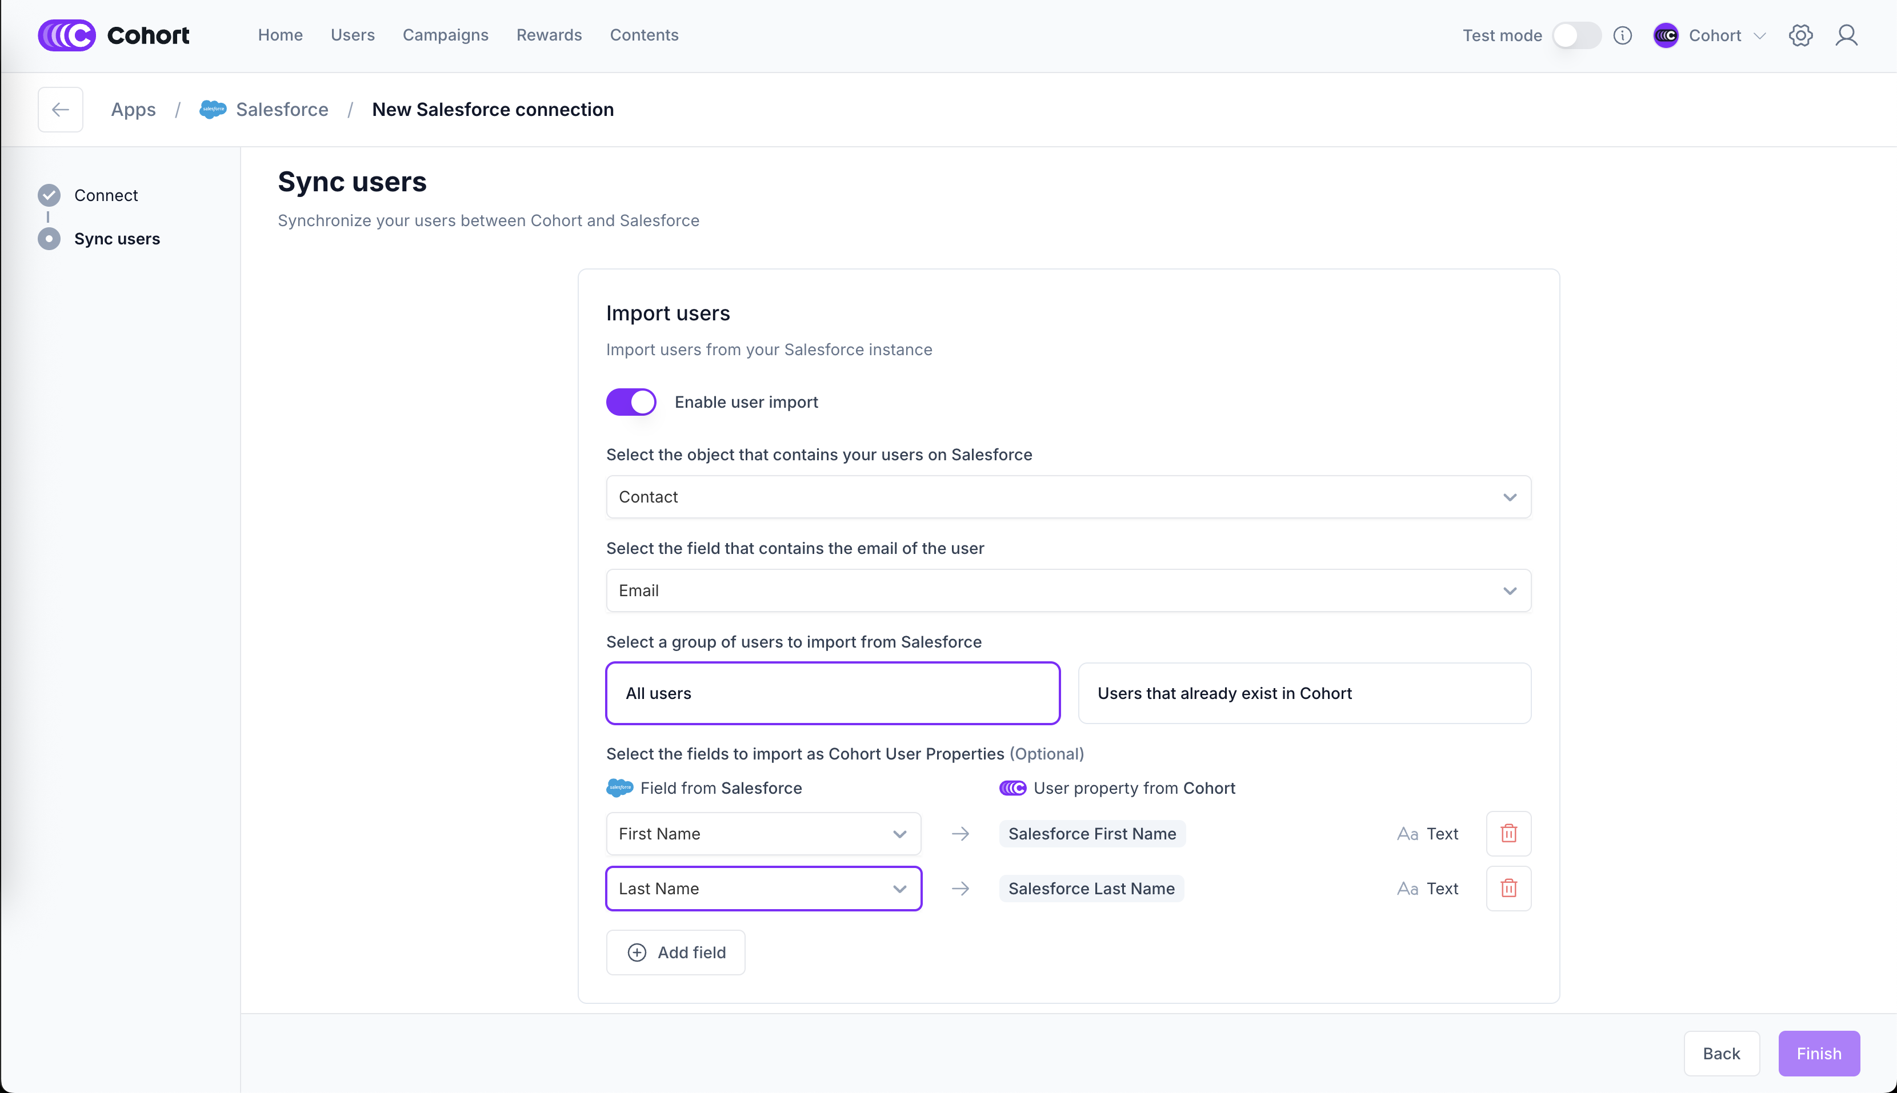The width and height of the screenshot is (1897, 1093).
Task: Click Salesforce cloud icon in breadcrumb
Action: click(x=213, y=110)
